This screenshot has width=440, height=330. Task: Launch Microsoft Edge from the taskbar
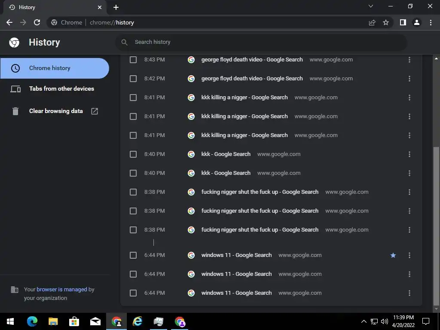tap(32, 321)
